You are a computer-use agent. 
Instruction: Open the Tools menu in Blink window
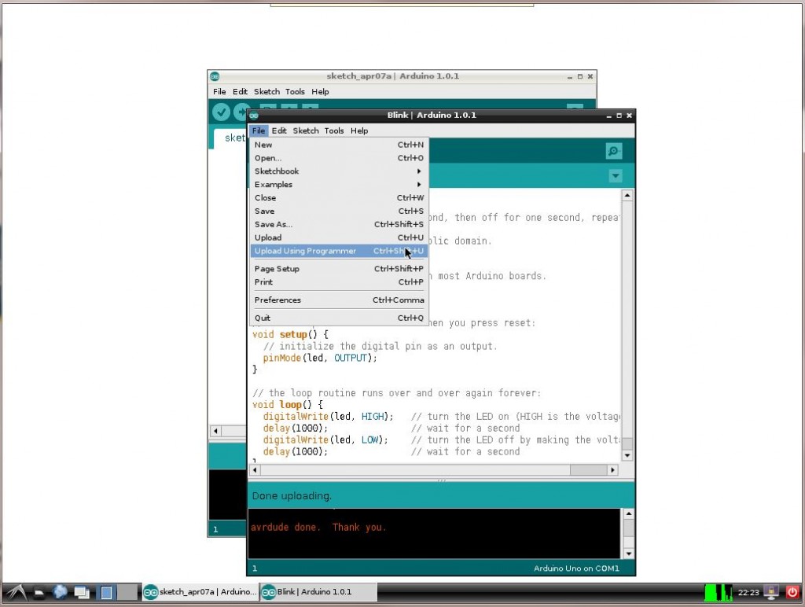tap(333, 131)
